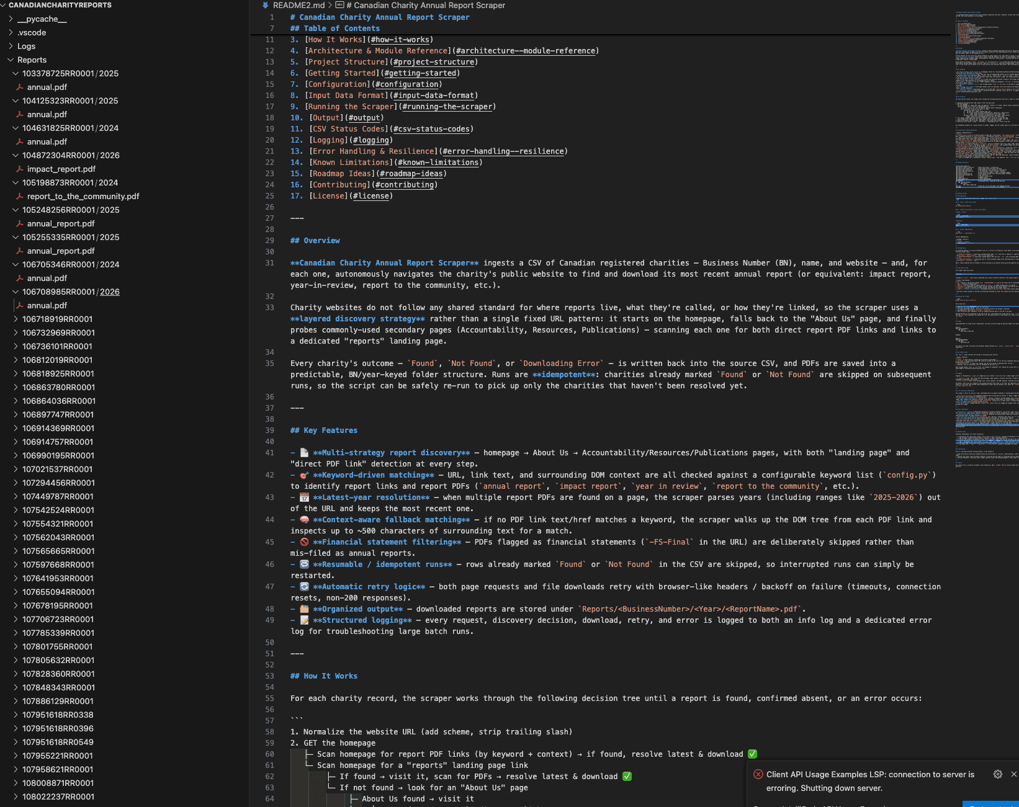Select folder 106990195RR0001
Screen dimensions: 1019x807
pyautogui.click(x=58, y=456)
